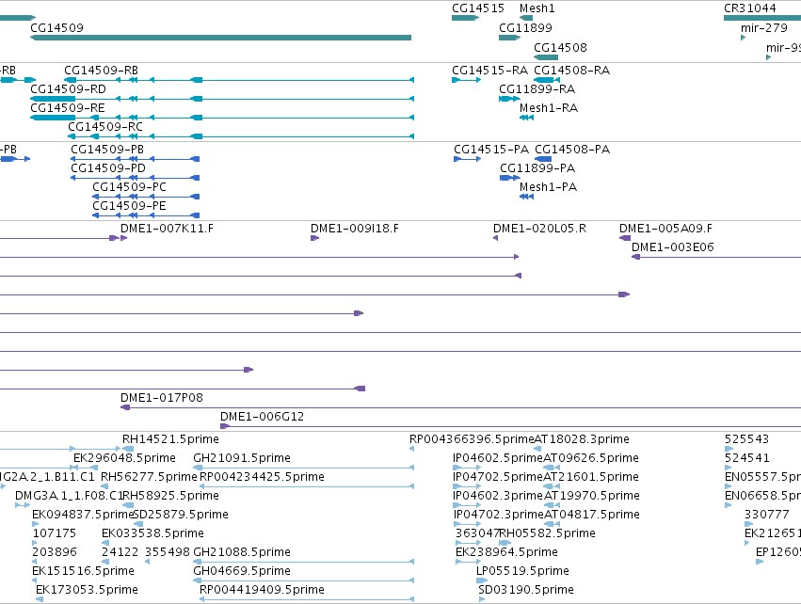
Task: Click the CG14509-RE transcript label
Action: (68, 108)
